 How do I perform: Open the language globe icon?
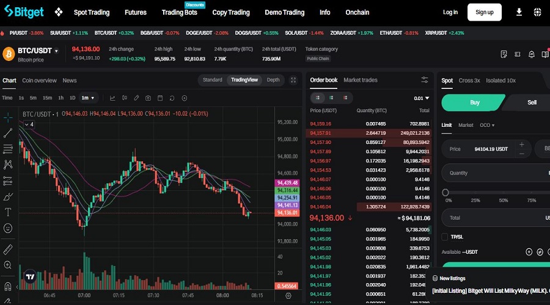[537, 12]
